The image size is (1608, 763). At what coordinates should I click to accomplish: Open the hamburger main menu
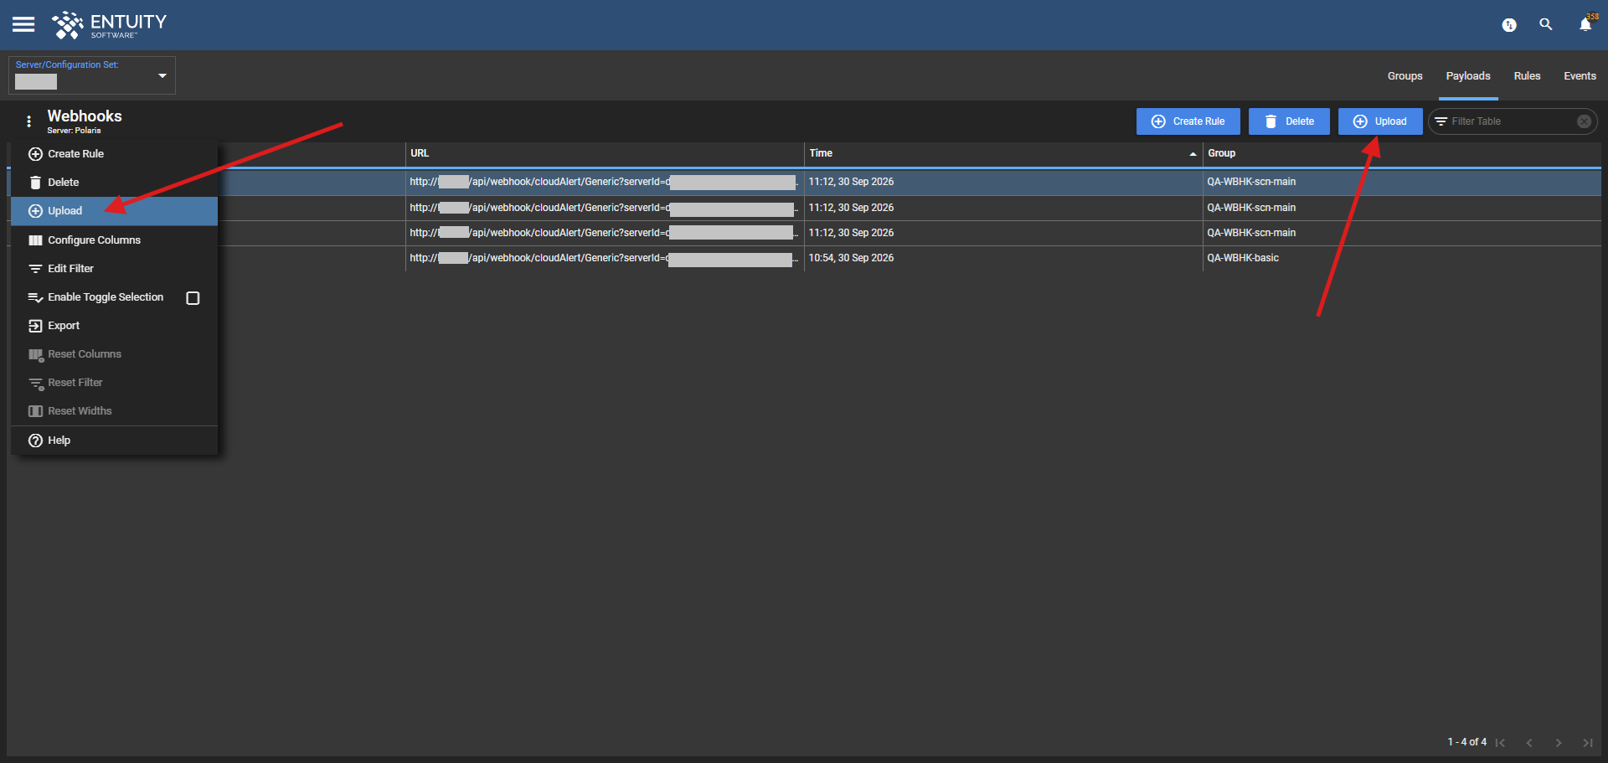click(x=23, y=24)
